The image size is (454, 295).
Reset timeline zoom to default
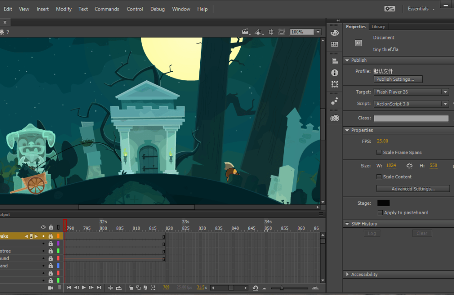click(255, 288)
